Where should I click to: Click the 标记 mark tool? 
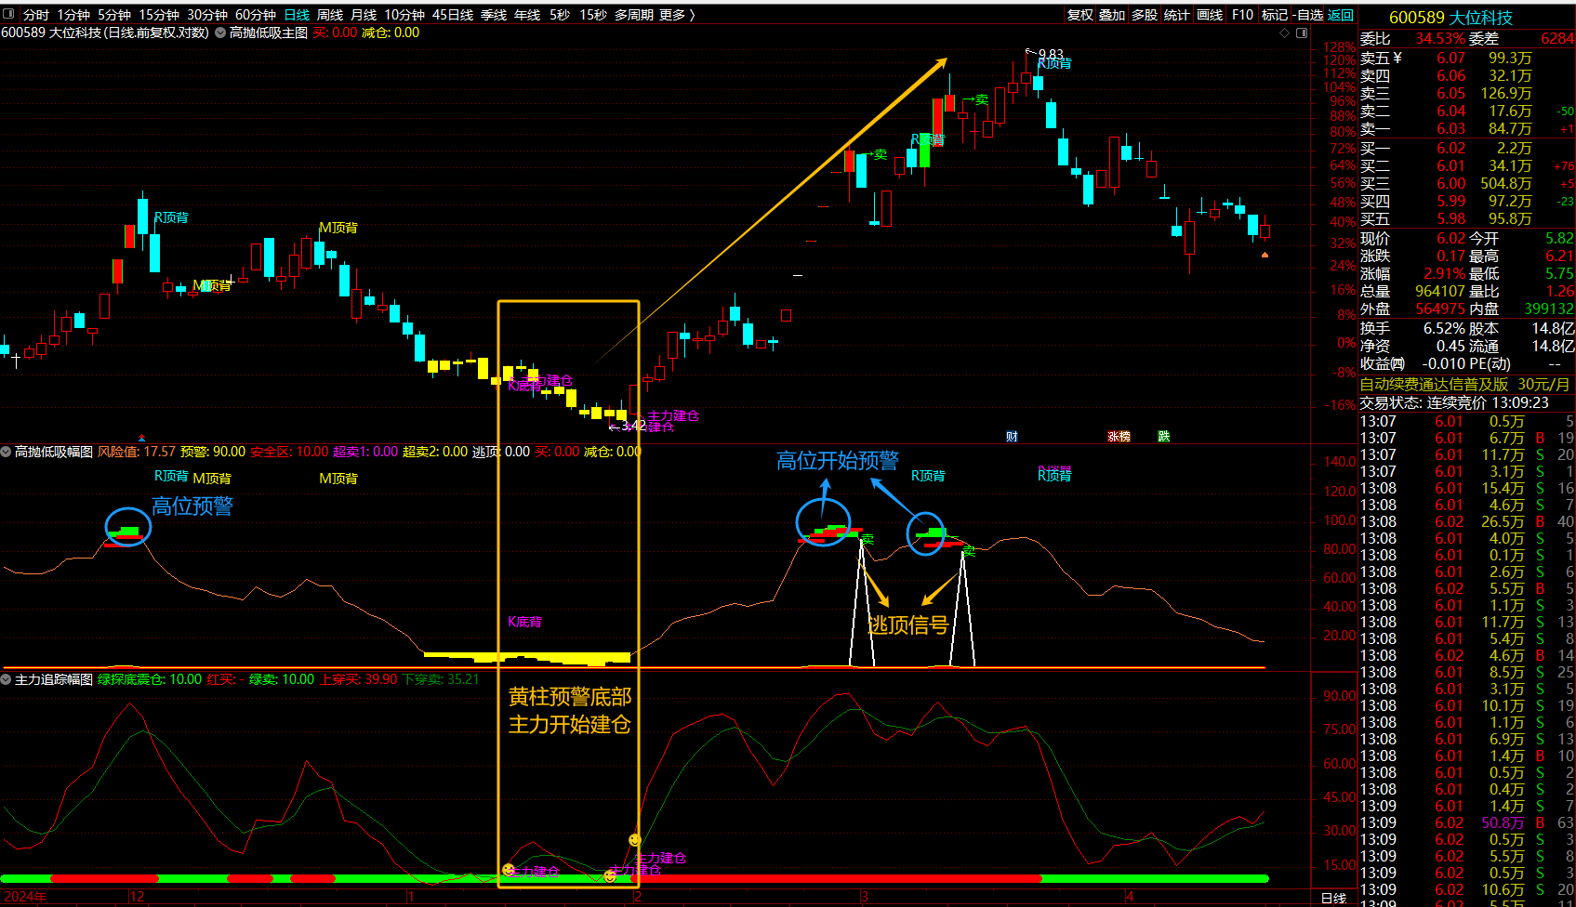pos(1274,15)
